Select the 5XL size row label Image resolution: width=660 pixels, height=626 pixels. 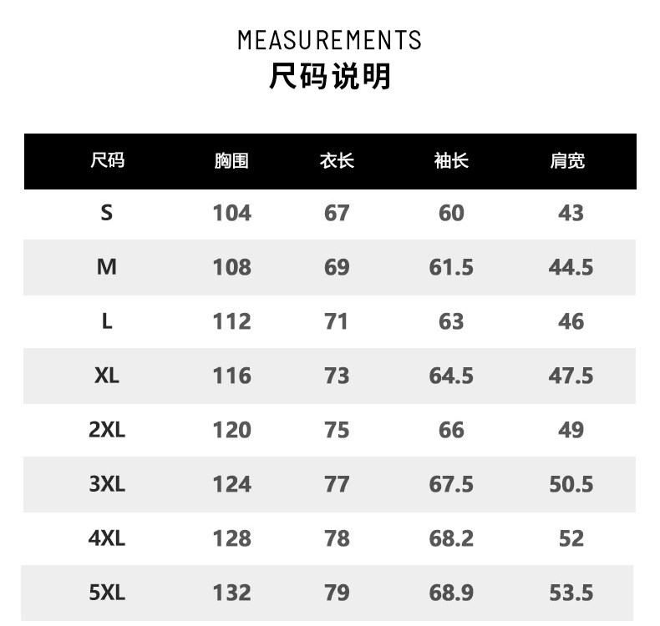pos(106,593)
